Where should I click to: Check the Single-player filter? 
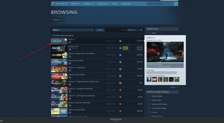149,96
